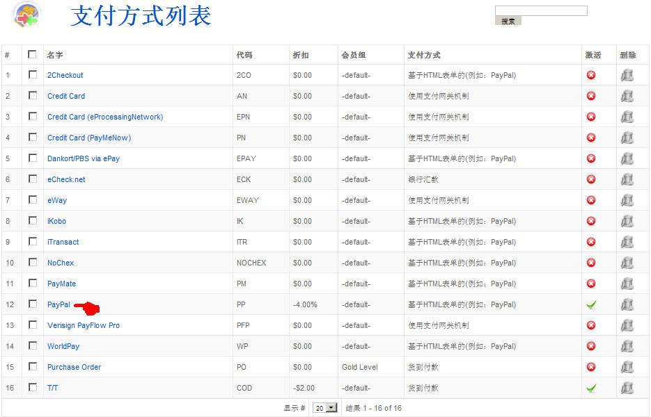Click the red inactive icon for Purchase Order
The image size is (651, 417).
pos(591,367)
